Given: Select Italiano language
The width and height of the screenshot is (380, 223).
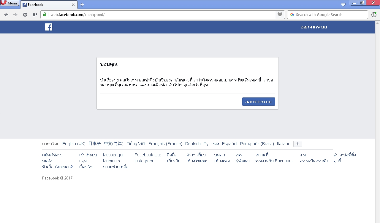Looking at the screenshot, I should click(284, 144).
